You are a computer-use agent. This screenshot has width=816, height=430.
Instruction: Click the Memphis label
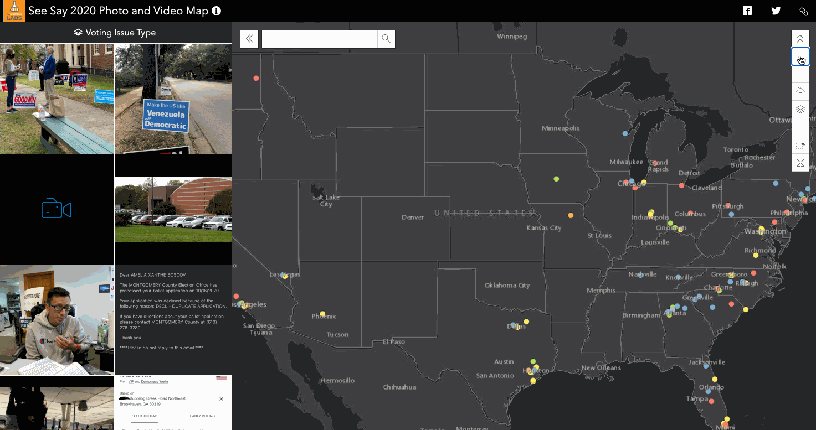click(601, 291)
